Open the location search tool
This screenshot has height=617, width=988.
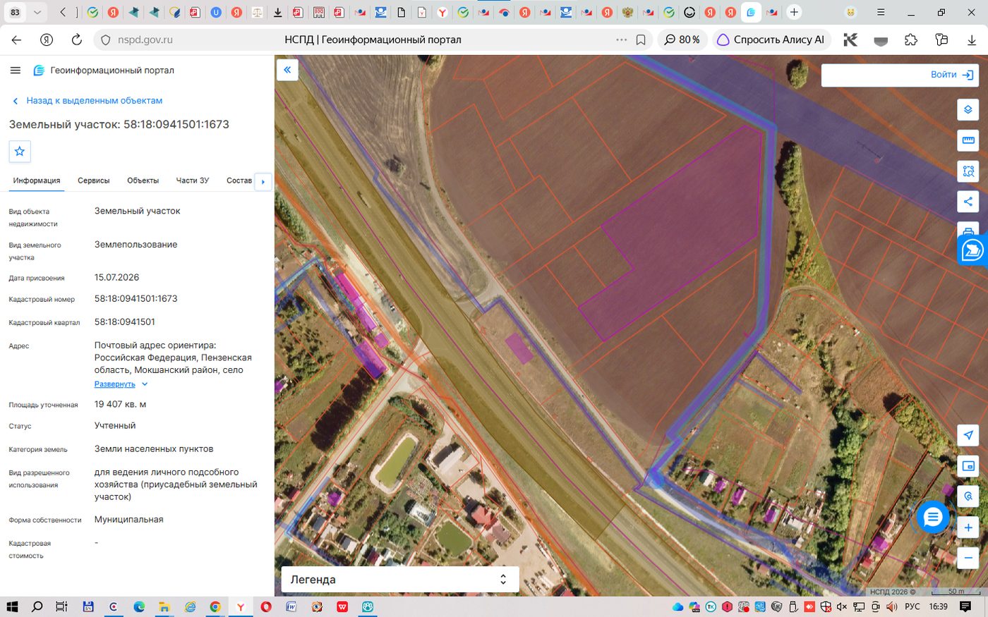pos(968,496)
